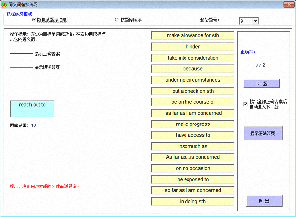Choose 'make progress' from the list
The image size is (296, 217).
tap(192, 124)
